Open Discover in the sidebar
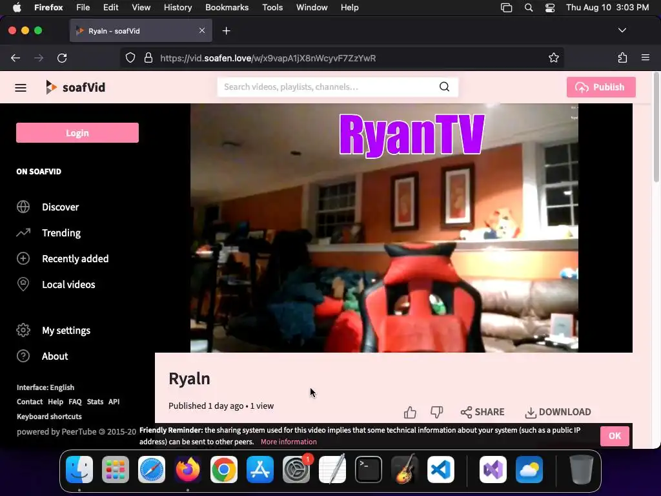This screenshot has width=661, height=496. [x=60, y=207]
